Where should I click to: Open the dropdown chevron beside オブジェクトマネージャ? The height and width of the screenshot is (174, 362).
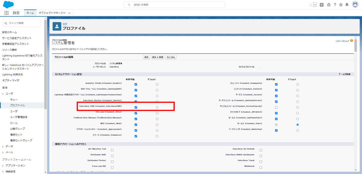click(69, 13)
